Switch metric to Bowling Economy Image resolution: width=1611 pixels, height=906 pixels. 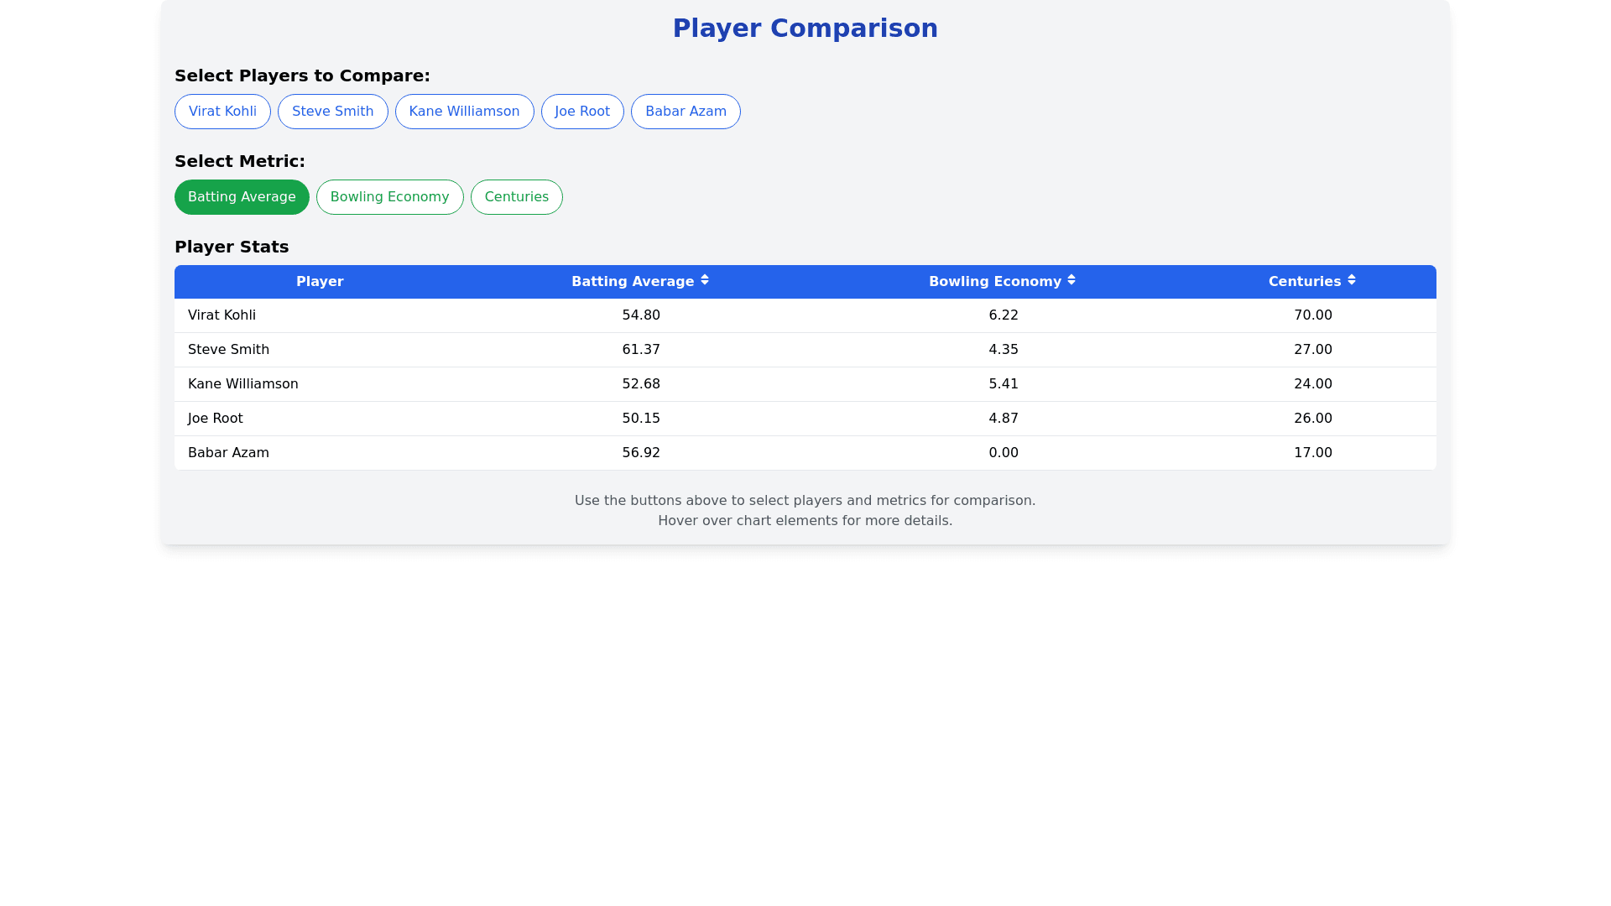point(389,197)
